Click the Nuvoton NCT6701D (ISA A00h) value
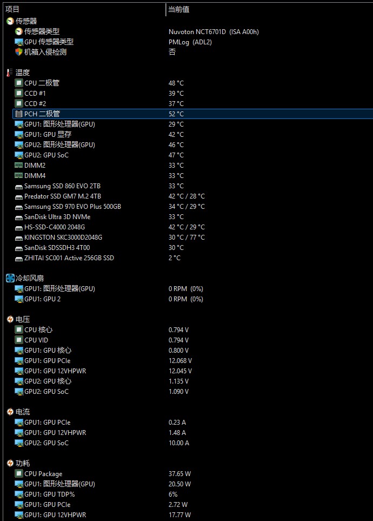This screenshot has width=373, height=521. pyautogui.click(x=214, y=32)
